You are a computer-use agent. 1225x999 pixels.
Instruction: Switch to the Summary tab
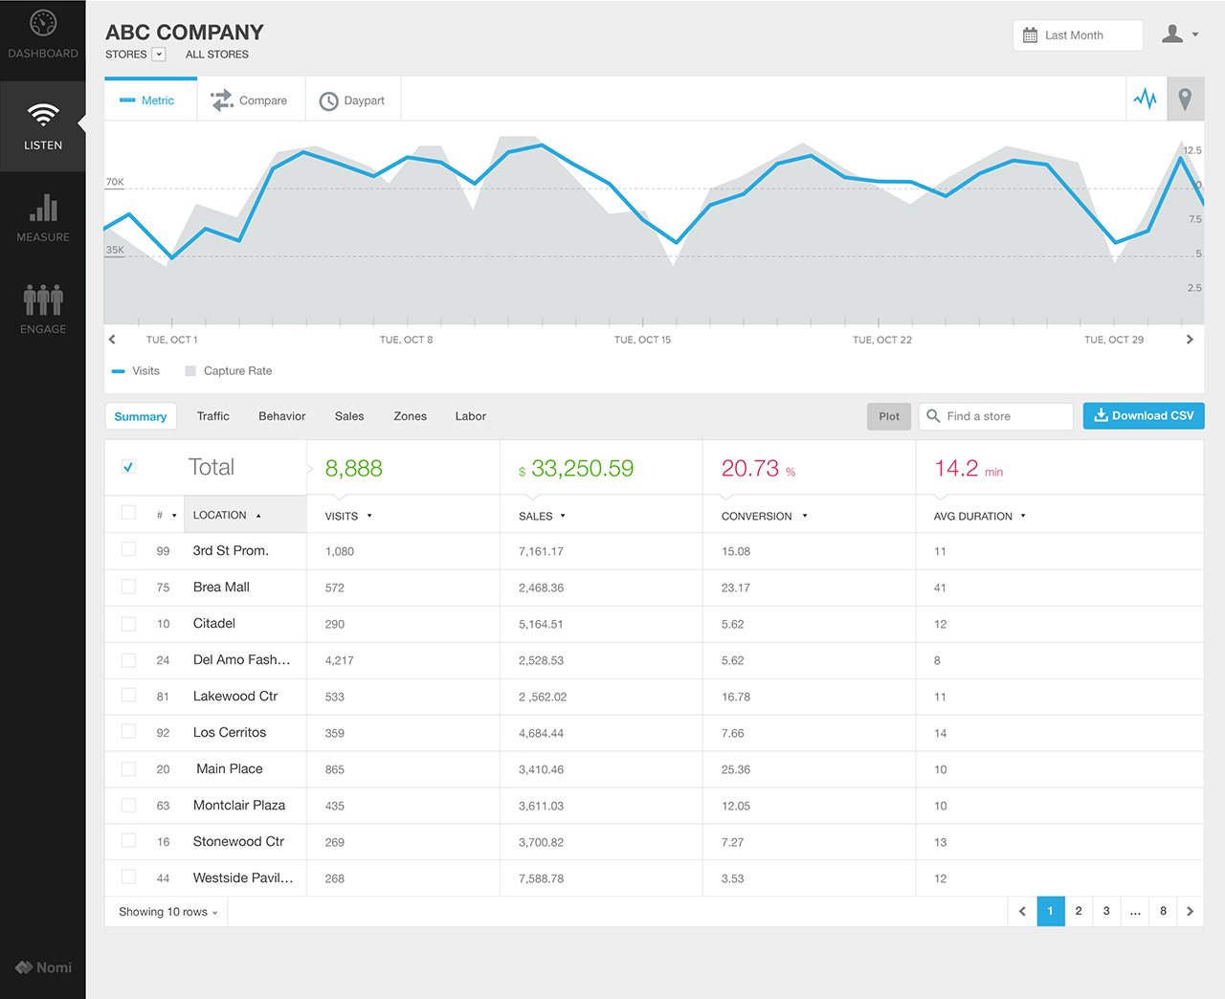[141, 416]
